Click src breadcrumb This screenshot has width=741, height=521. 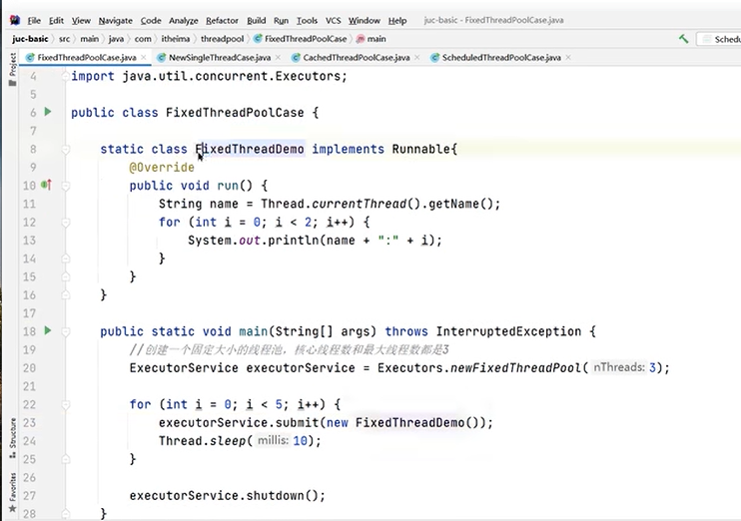point(64,39)
